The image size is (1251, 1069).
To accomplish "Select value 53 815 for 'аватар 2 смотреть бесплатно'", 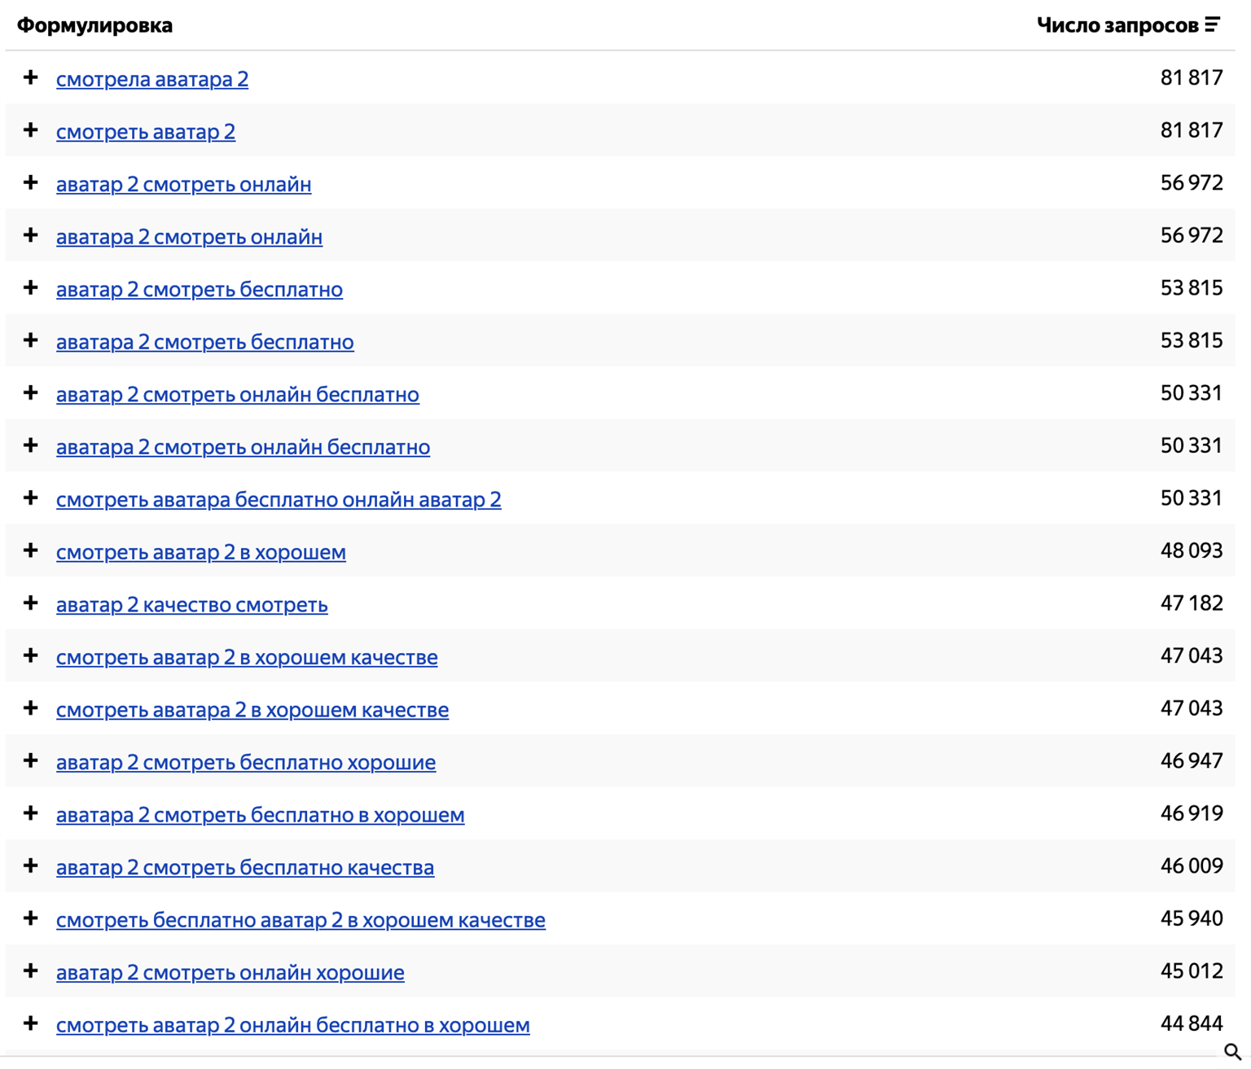I will click(x=1192, y=287).
